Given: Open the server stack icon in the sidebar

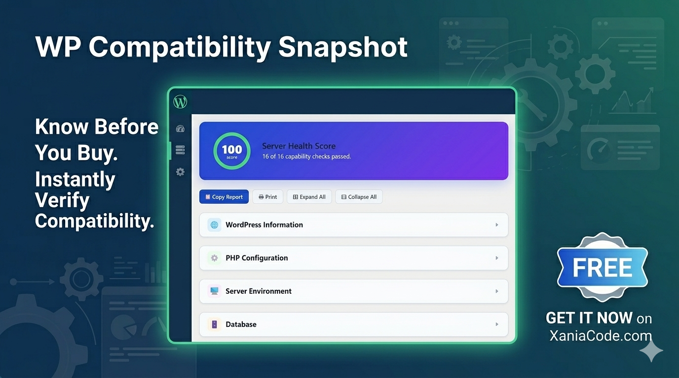Looking at the screenshot, I should [180, 150].
